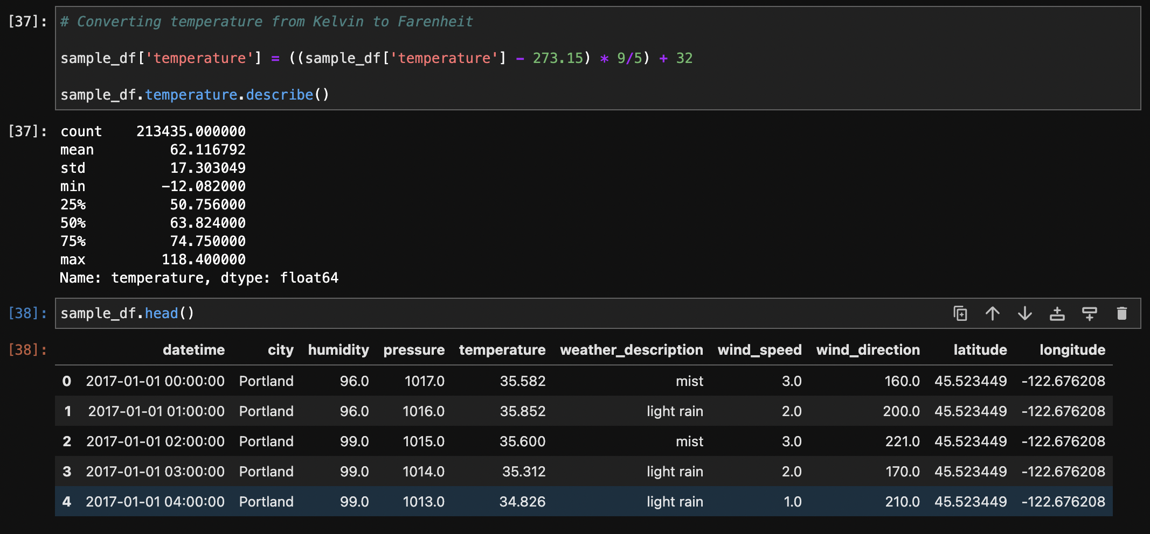Click the output prompt [38]: label
1150x534 pixels.
click(27, 350)
